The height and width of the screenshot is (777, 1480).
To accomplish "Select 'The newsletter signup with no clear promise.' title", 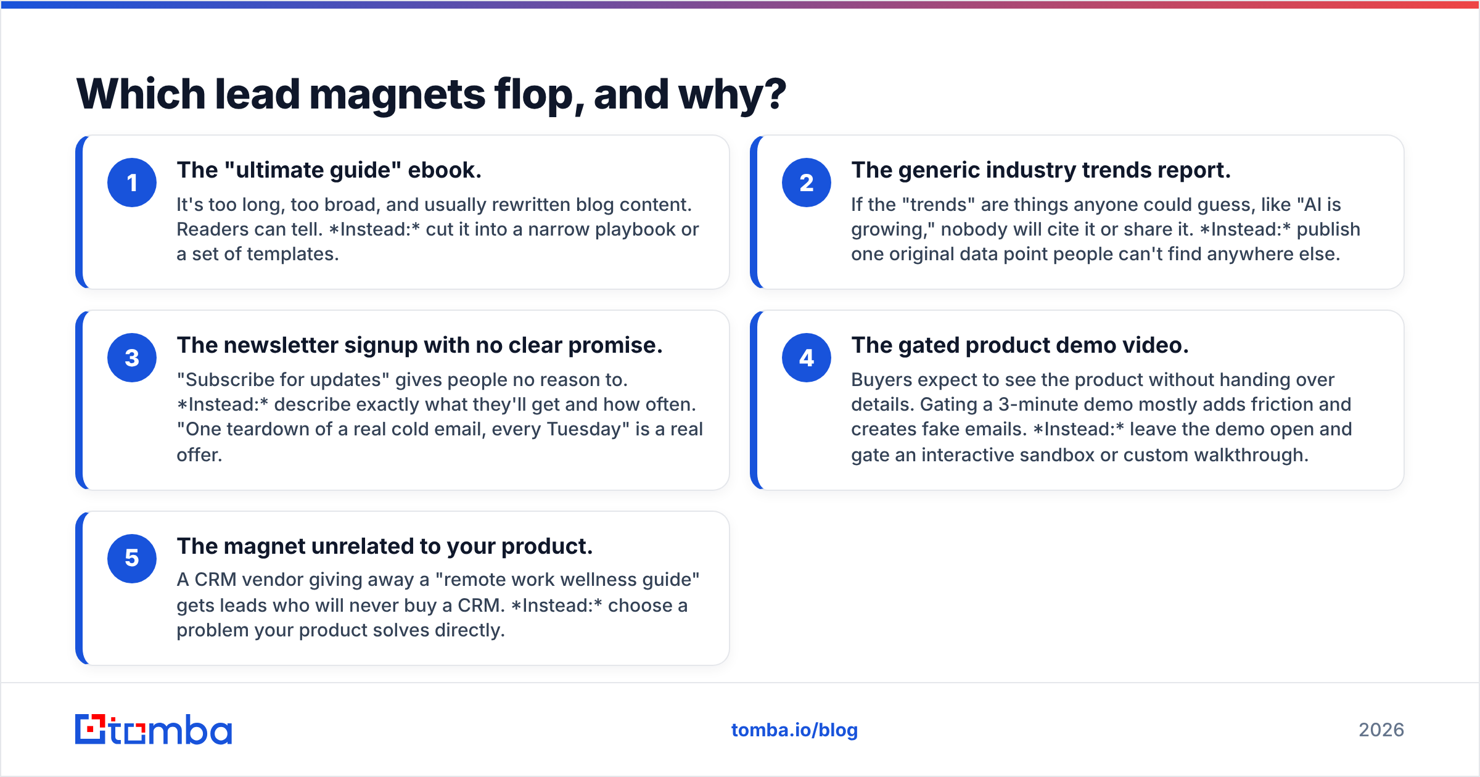I will tap(420, 345).
